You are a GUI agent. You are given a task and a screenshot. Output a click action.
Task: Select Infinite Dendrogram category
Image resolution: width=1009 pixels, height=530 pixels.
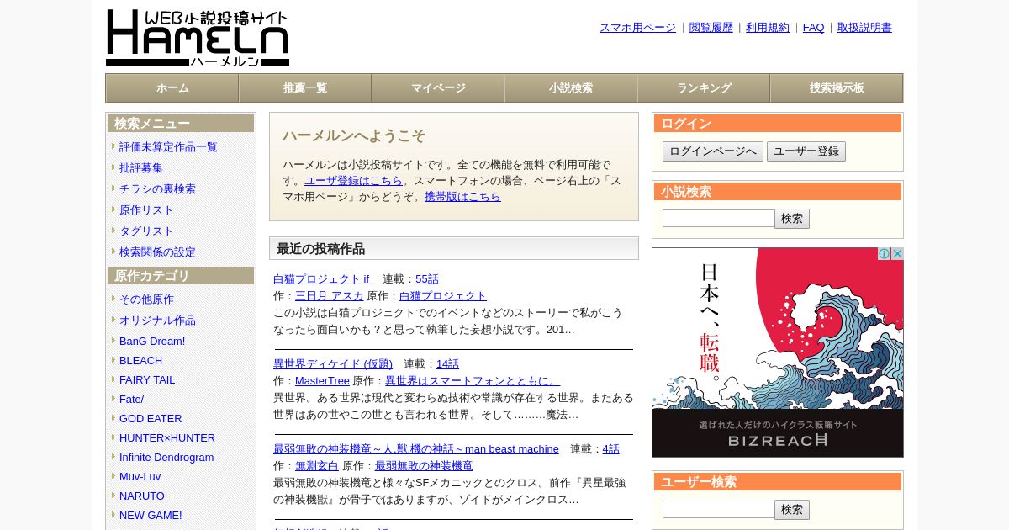point(166,457)
